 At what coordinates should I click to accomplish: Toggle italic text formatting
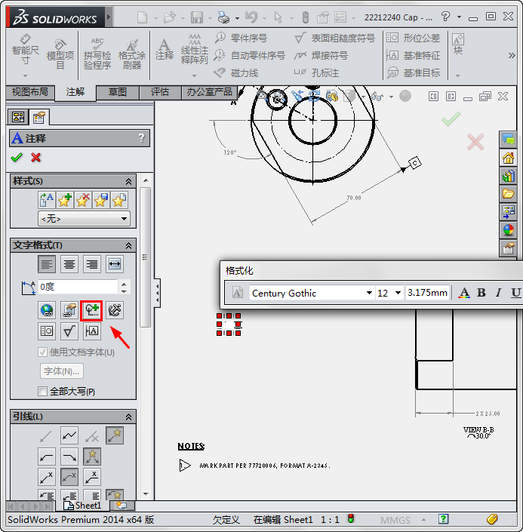[498, 293]
